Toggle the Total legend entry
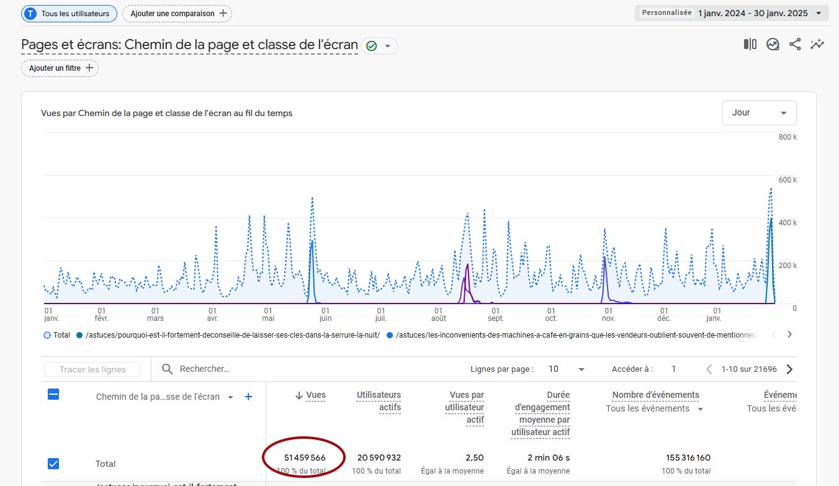 56,335
